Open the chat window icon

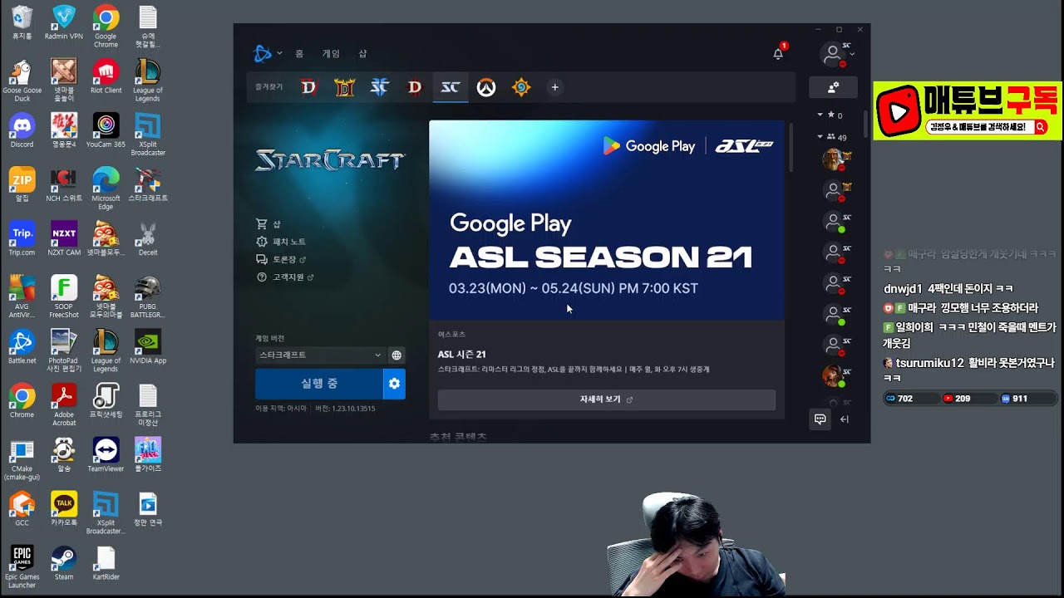coord(820,419)
